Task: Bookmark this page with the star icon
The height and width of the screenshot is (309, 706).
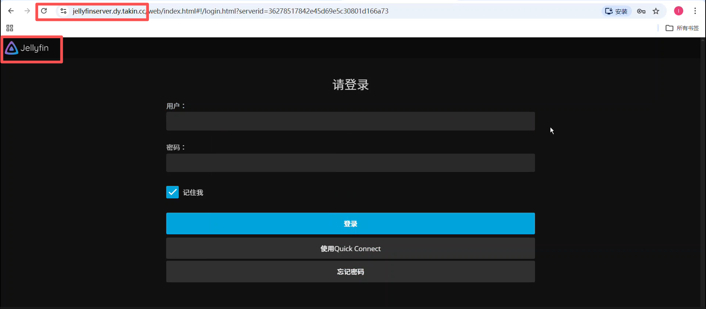Action: [656, 11]
